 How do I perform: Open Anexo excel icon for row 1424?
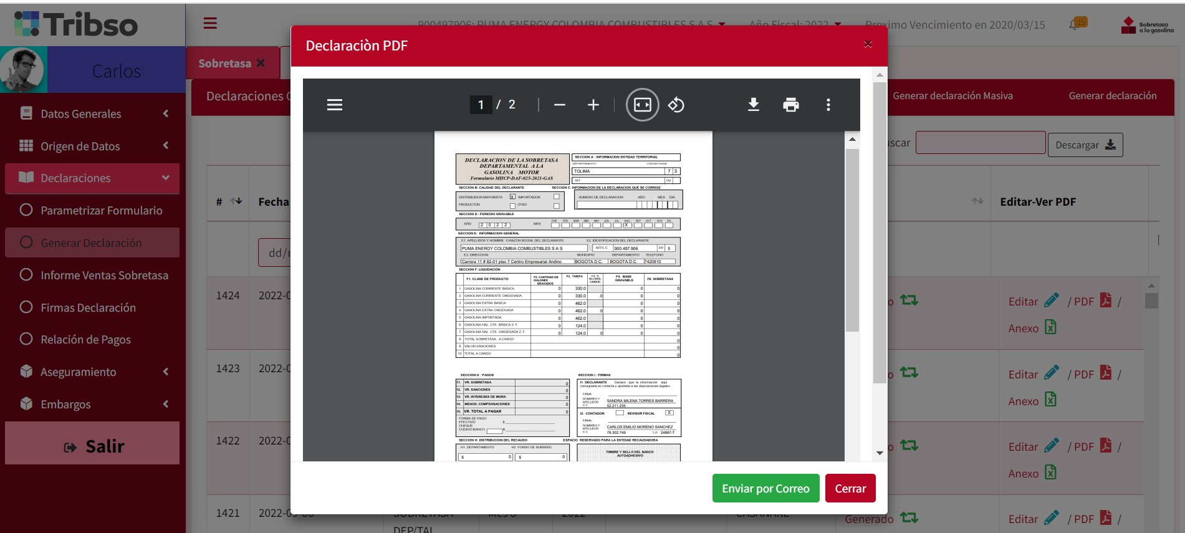[x=1050, y=327]
